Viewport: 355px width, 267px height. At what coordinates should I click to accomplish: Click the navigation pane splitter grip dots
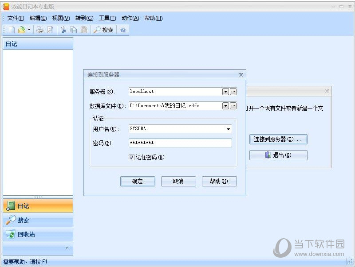click(x=38, y=197)
